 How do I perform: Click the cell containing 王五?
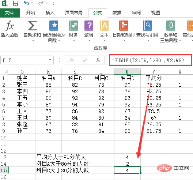pyautogui.click(x=22, y=98)
